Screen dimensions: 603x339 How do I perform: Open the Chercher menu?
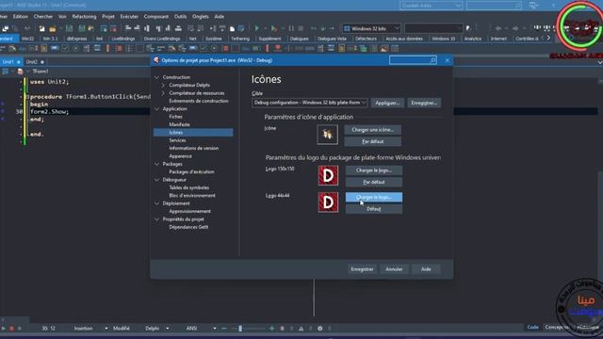click(43, 17)
